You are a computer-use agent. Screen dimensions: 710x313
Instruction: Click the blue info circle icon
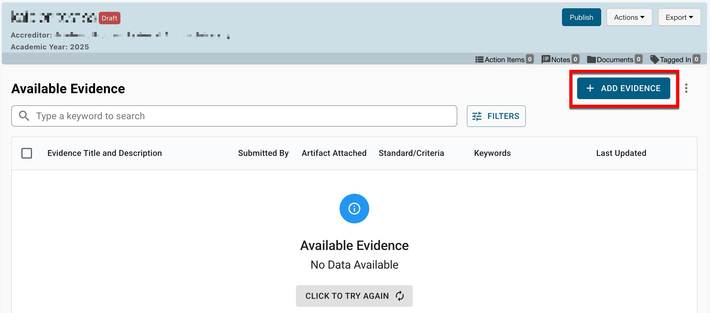[354, 209]
